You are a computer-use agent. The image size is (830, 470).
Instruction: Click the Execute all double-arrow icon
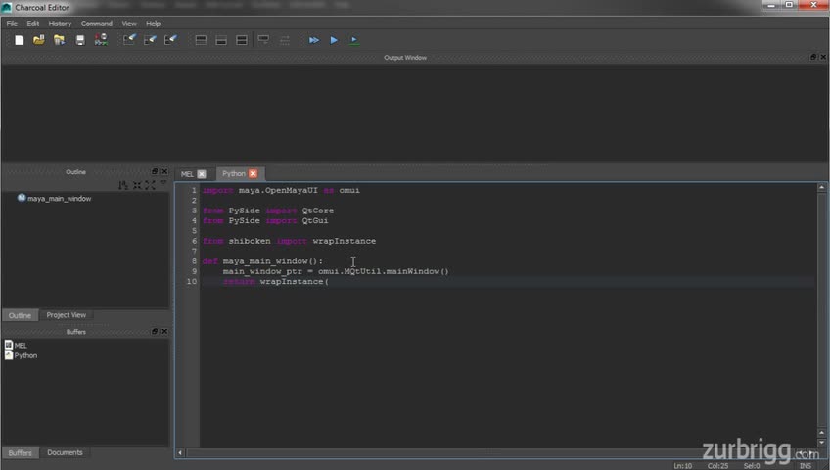click(x=314, y=40)
